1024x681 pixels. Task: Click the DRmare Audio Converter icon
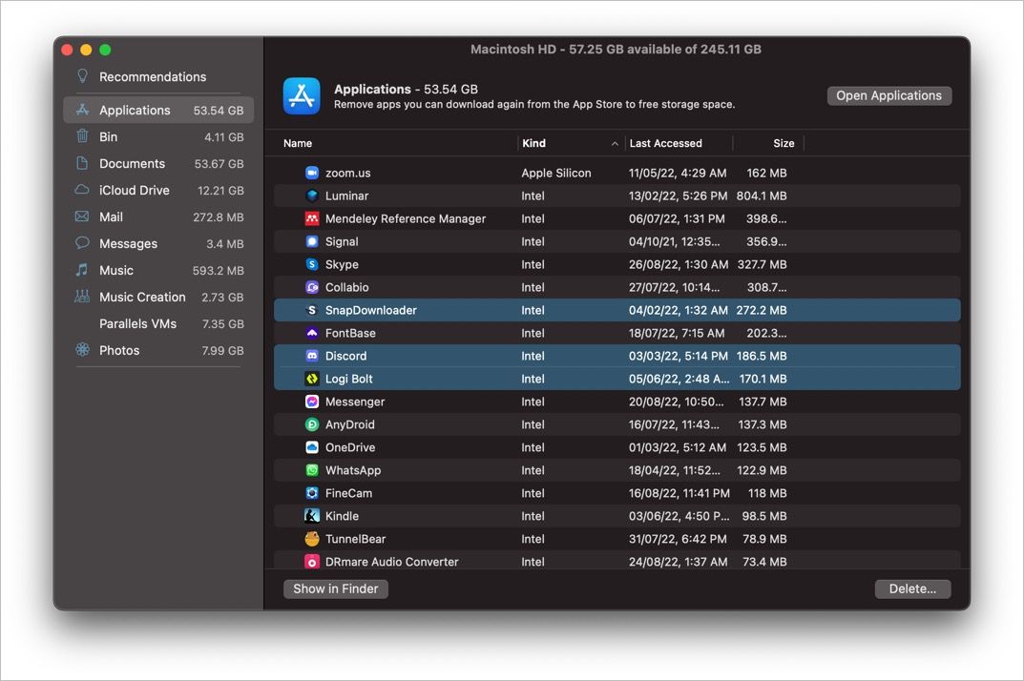(x=312, y=562)
